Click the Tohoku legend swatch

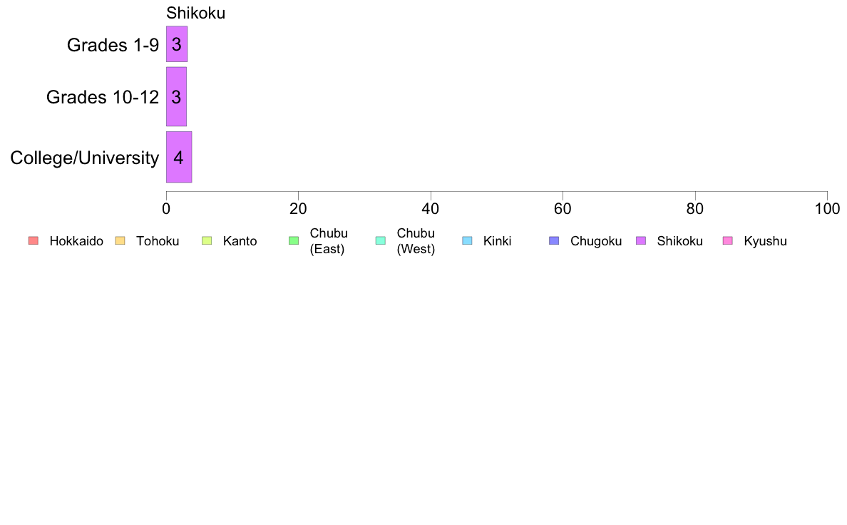(x=120, y=240)
